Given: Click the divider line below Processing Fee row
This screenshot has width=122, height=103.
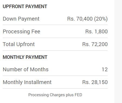Looking at the screenshot, I should tap(55, 38).
